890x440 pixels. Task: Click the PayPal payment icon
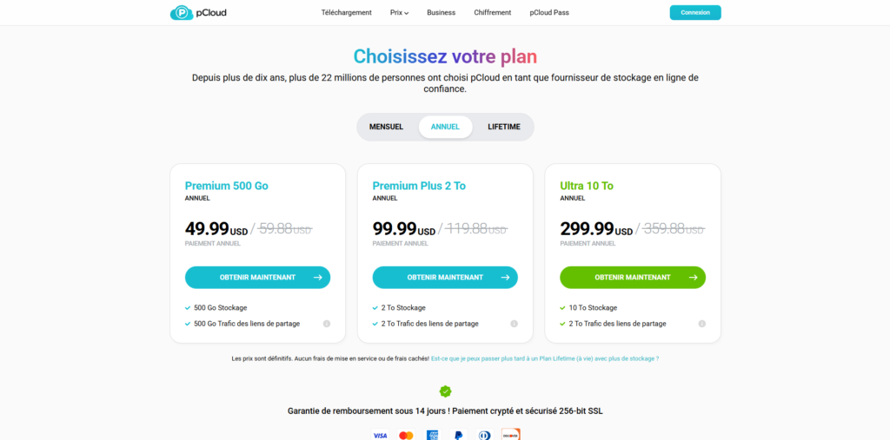[x=458, y=435]
